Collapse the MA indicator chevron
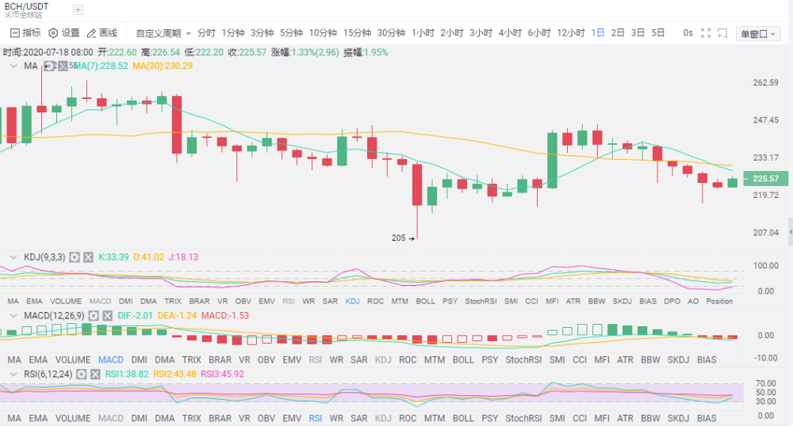The image size is (793, 426). point(13,67)
